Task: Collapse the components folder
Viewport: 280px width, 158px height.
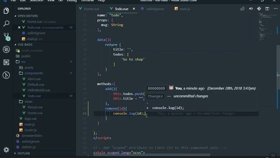Action: click(x=34, y=73)
